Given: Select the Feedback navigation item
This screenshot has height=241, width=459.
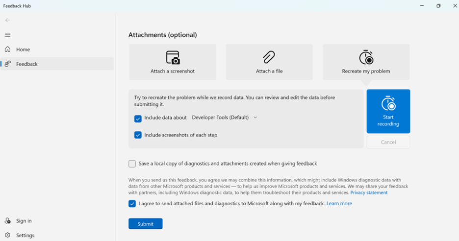Looking at the screenshot, I should coord(57,64).
